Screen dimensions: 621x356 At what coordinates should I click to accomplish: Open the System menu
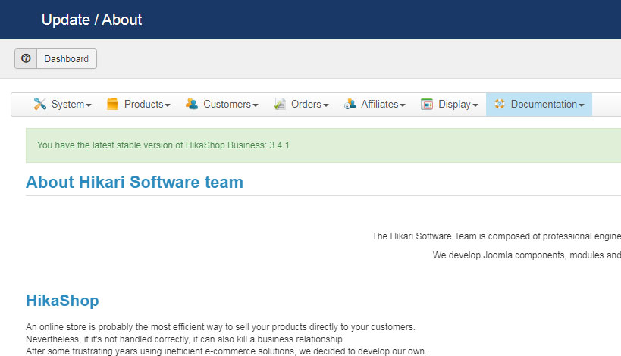tap(63, 105)
